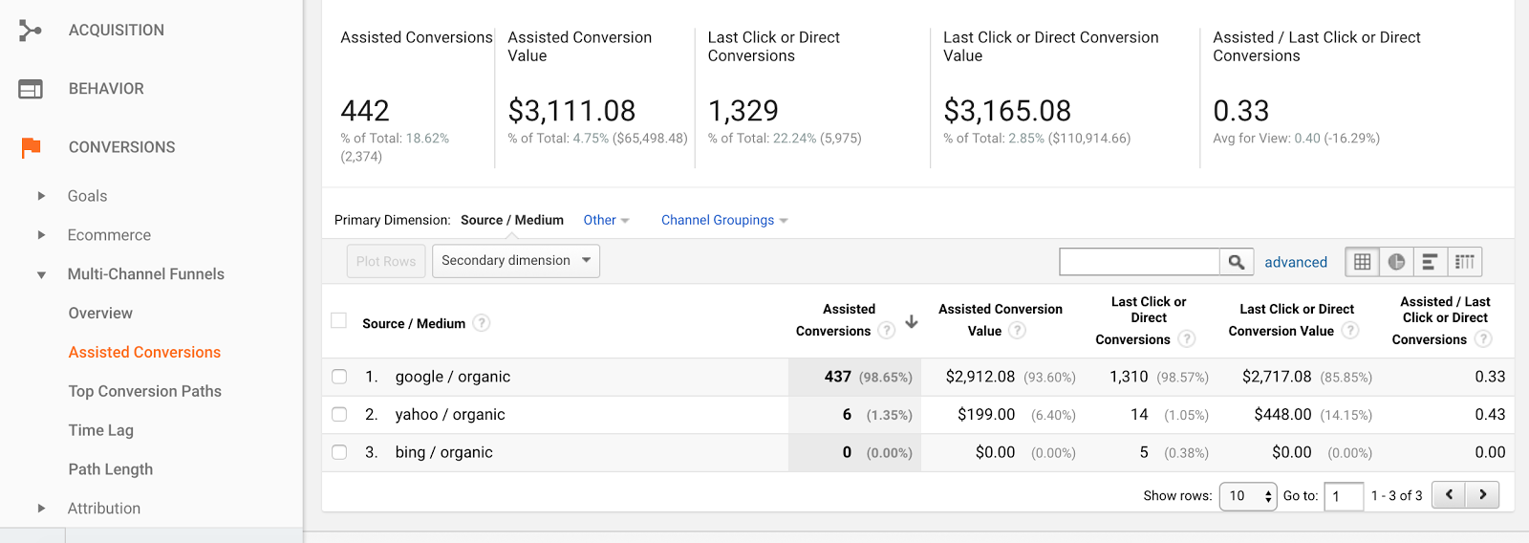
Task: Switch to performance bar view icon
Action: click(x=1430, y=262)
